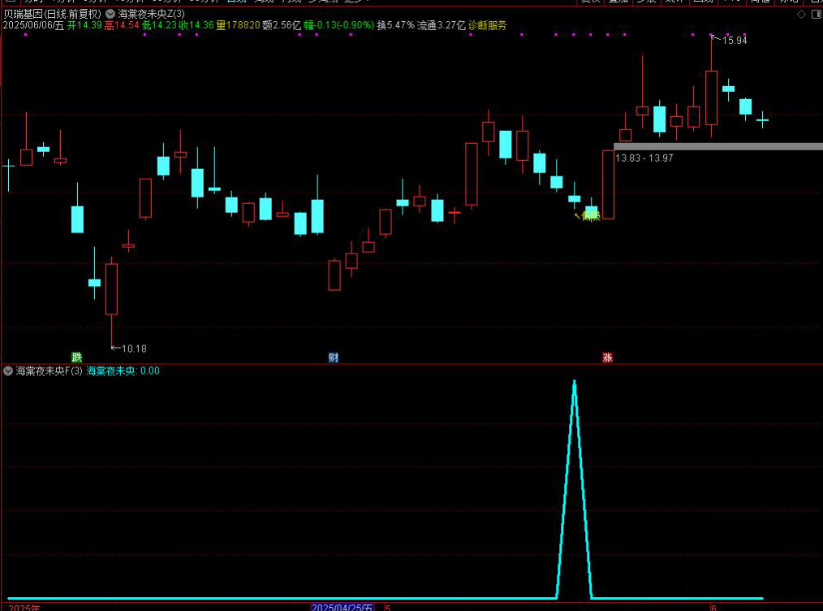
Task: Click the left diamond icon at top right
Action: [x=802, y=14]
